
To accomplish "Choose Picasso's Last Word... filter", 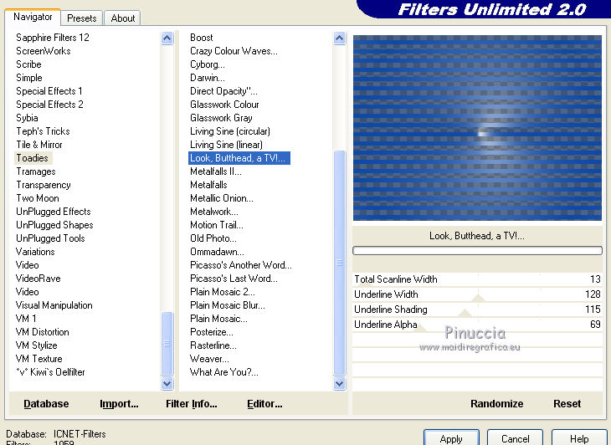I will tap(234, 279).
